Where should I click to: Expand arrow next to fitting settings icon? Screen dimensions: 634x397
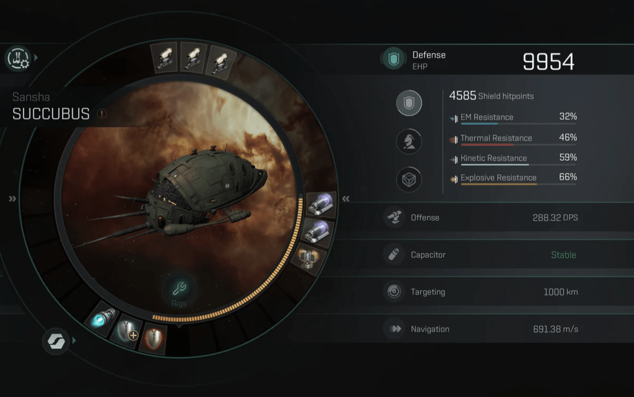click(x=36, y=58)
